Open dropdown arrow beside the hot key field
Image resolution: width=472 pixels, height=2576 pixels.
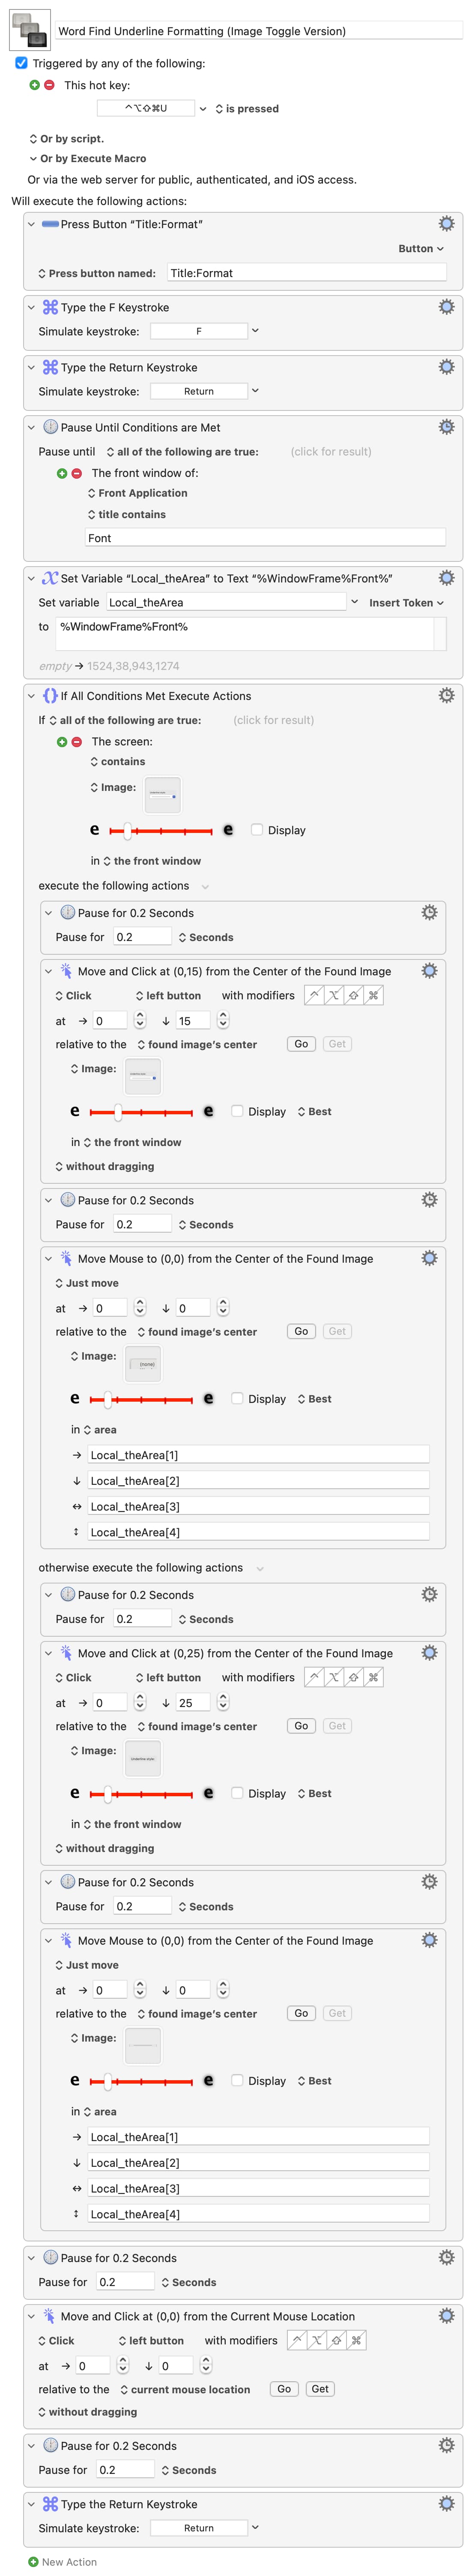203,108
